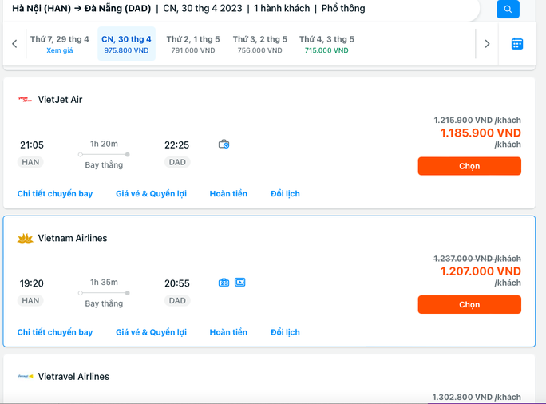Click the Vietnam Airlines baggage icon

(x=224, y=283)
